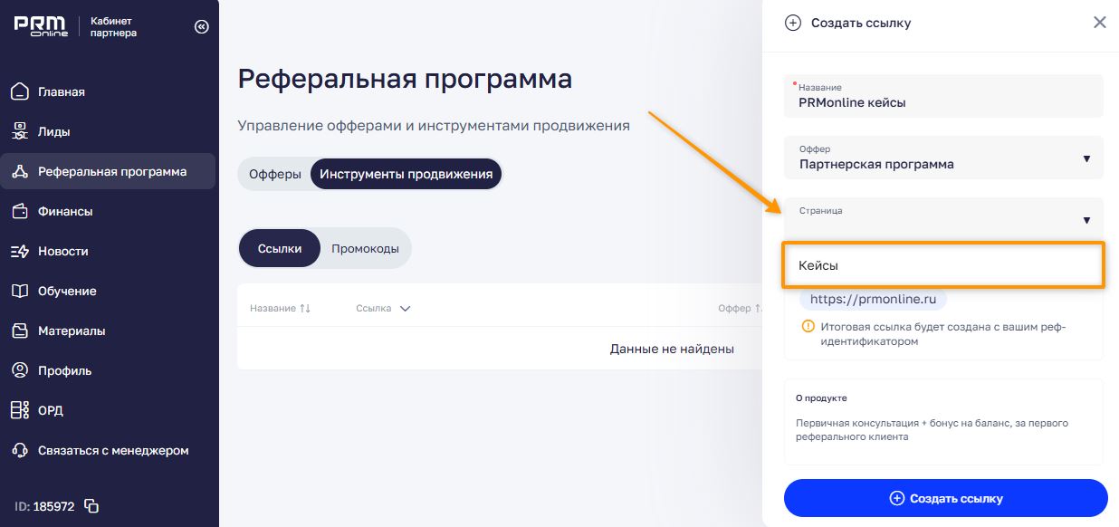The image size is (1119, 527).
Task: Collapse the sidebar with double-chevron icon
Action: click(x=201, y=27)
